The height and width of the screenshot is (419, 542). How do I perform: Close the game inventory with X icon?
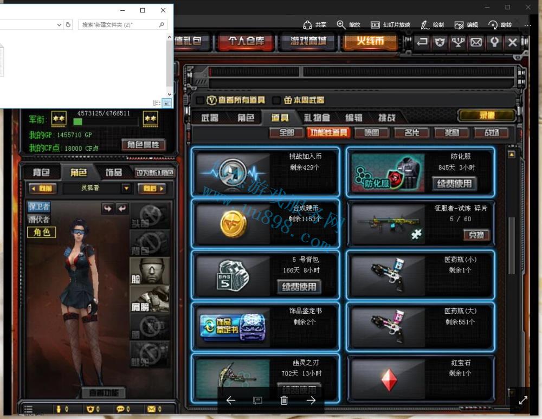coord(512,42)
